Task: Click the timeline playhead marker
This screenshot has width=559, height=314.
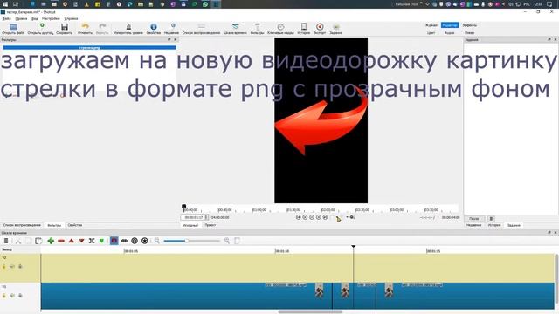Action: click(353, 246)
